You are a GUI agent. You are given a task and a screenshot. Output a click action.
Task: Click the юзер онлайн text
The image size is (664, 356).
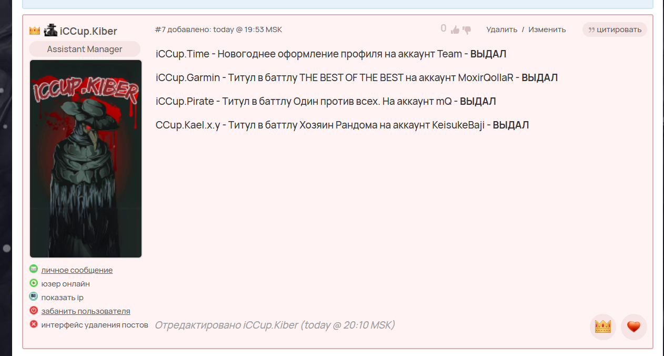(x=66, y=284)
